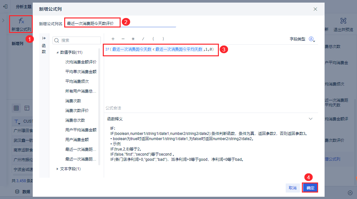The height and width of the screenshot is (199, 357).
Task: Click the field list scrollbar
Action: pyautogui.click(x=99, y=106)
